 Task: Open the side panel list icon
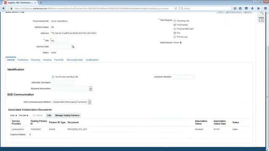[x=261, y=20]
